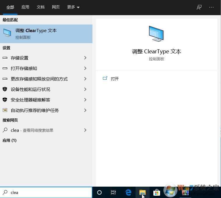221x198 pixels.
Task: Open File Explorer from the taskbar
Action: [x=142, y=192]
